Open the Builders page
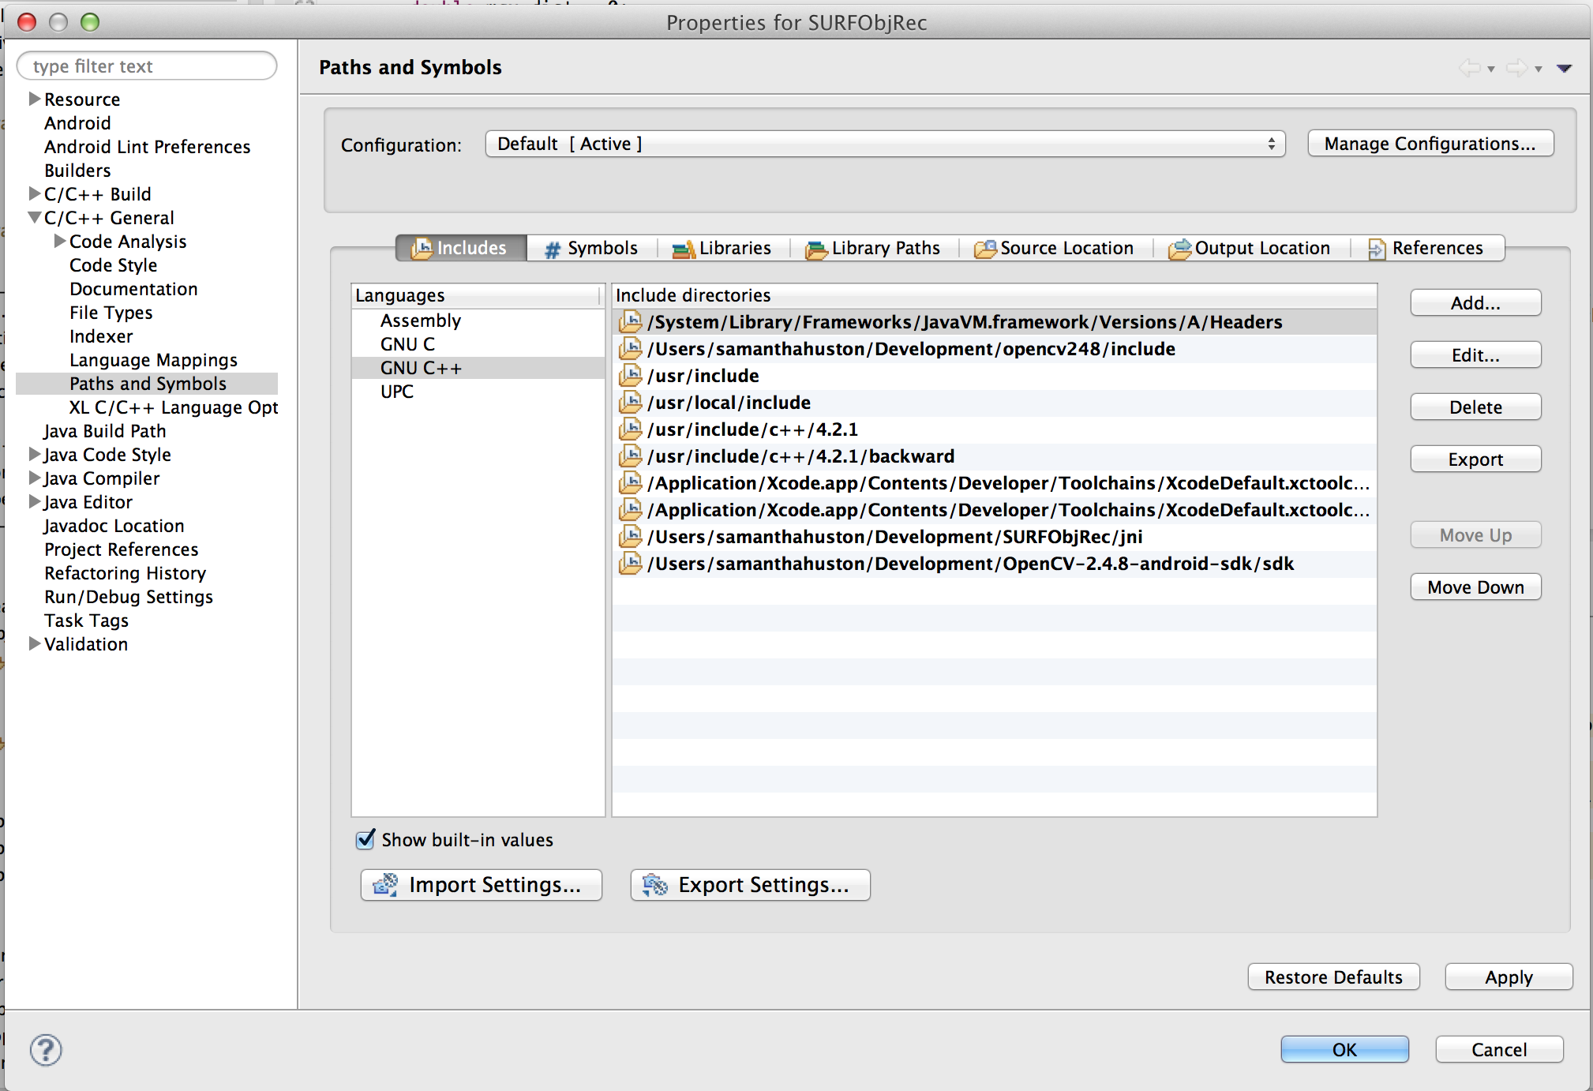 (77, 171)
